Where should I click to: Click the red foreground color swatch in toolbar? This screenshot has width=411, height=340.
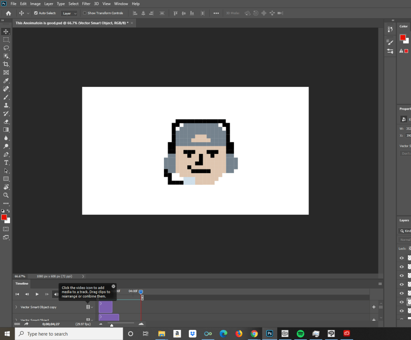[4, 217]
